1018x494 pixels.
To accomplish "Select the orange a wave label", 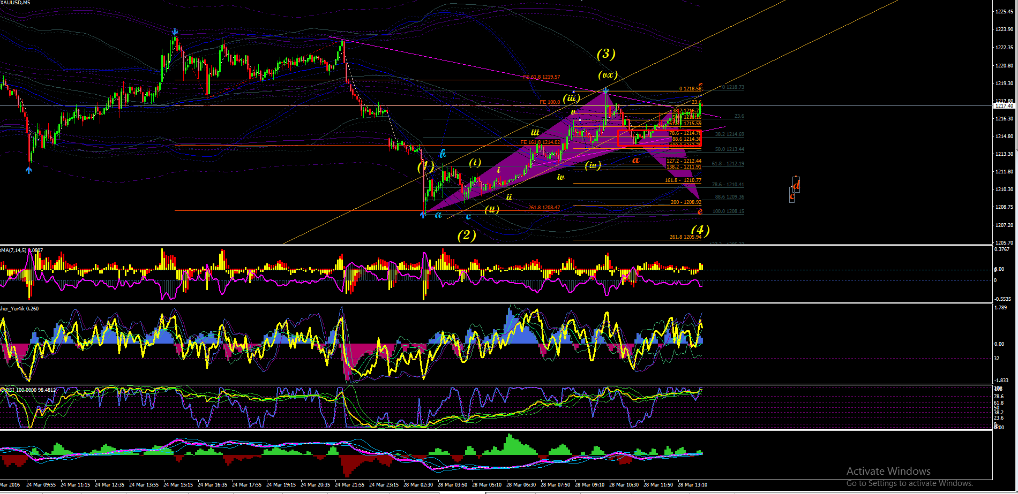I will point(636,160).
